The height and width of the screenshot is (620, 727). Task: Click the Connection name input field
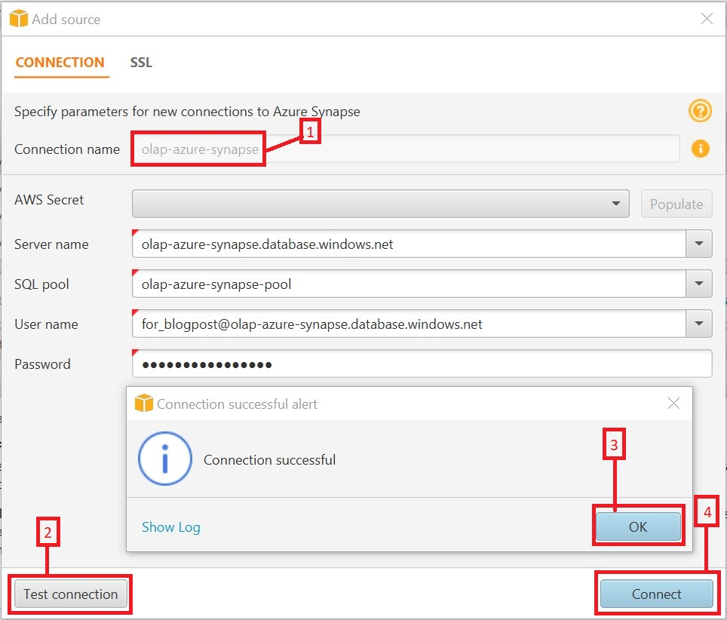[x=406, y=149]
